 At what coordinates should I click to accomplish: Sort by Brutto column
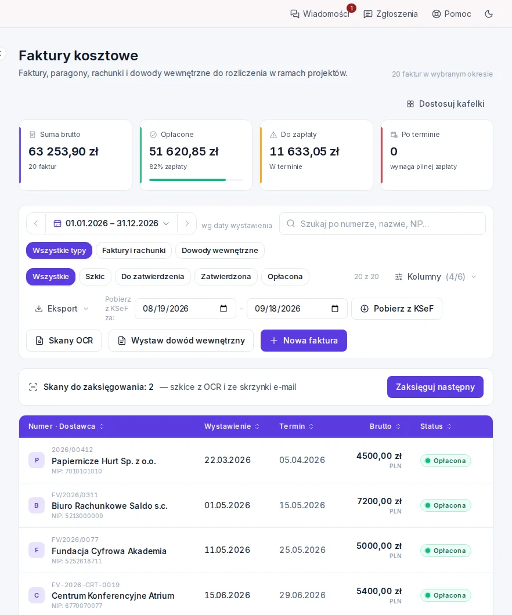pos(385,426)
